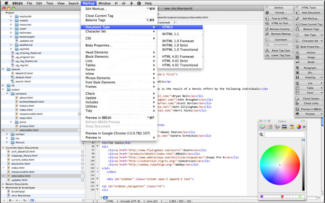
Task: Expand the lib folder
Action: 3,85
